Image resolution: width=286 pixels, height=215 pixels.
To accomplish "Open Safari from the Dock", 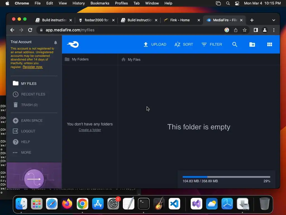I will (x=52, y=204).
